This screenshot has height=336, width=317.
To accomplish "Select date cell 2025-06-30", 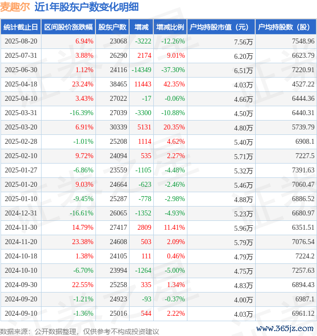I will click(x=21, y=70).
